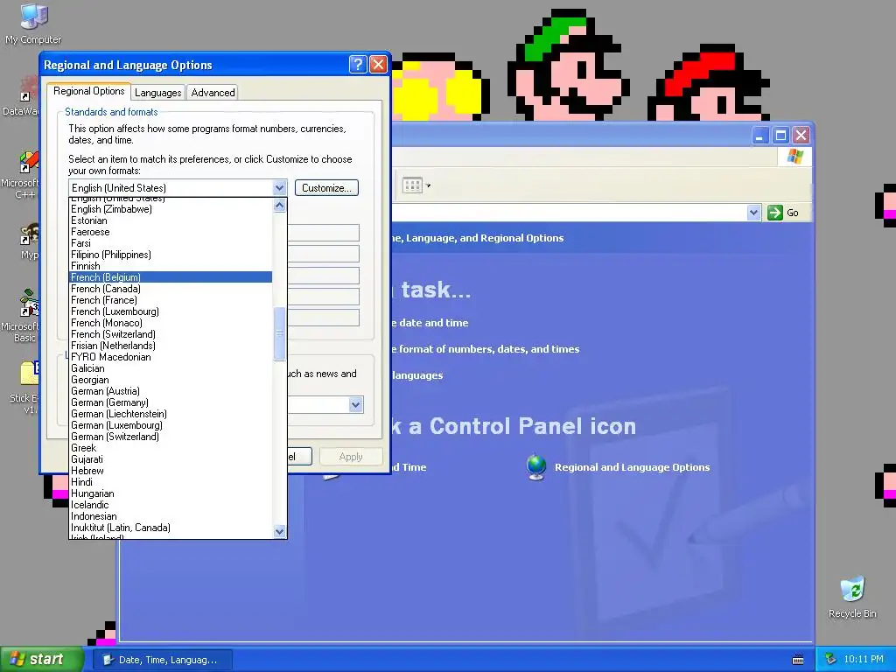Select French (Monaco) from list
The image size is (896, 672).
click(x=171, y=323)
